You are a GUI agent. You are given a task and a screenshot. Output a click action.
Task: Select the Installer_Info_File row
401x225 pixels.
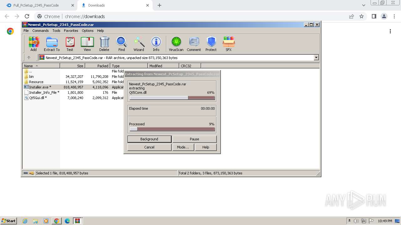(x=74, y=92)
